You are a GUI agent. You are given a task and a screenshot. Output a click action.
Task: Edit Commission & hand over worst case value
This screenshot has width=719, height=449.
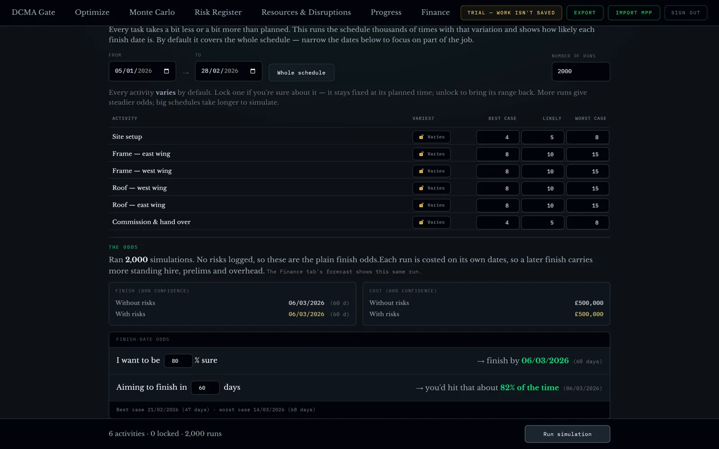[587, 222]
